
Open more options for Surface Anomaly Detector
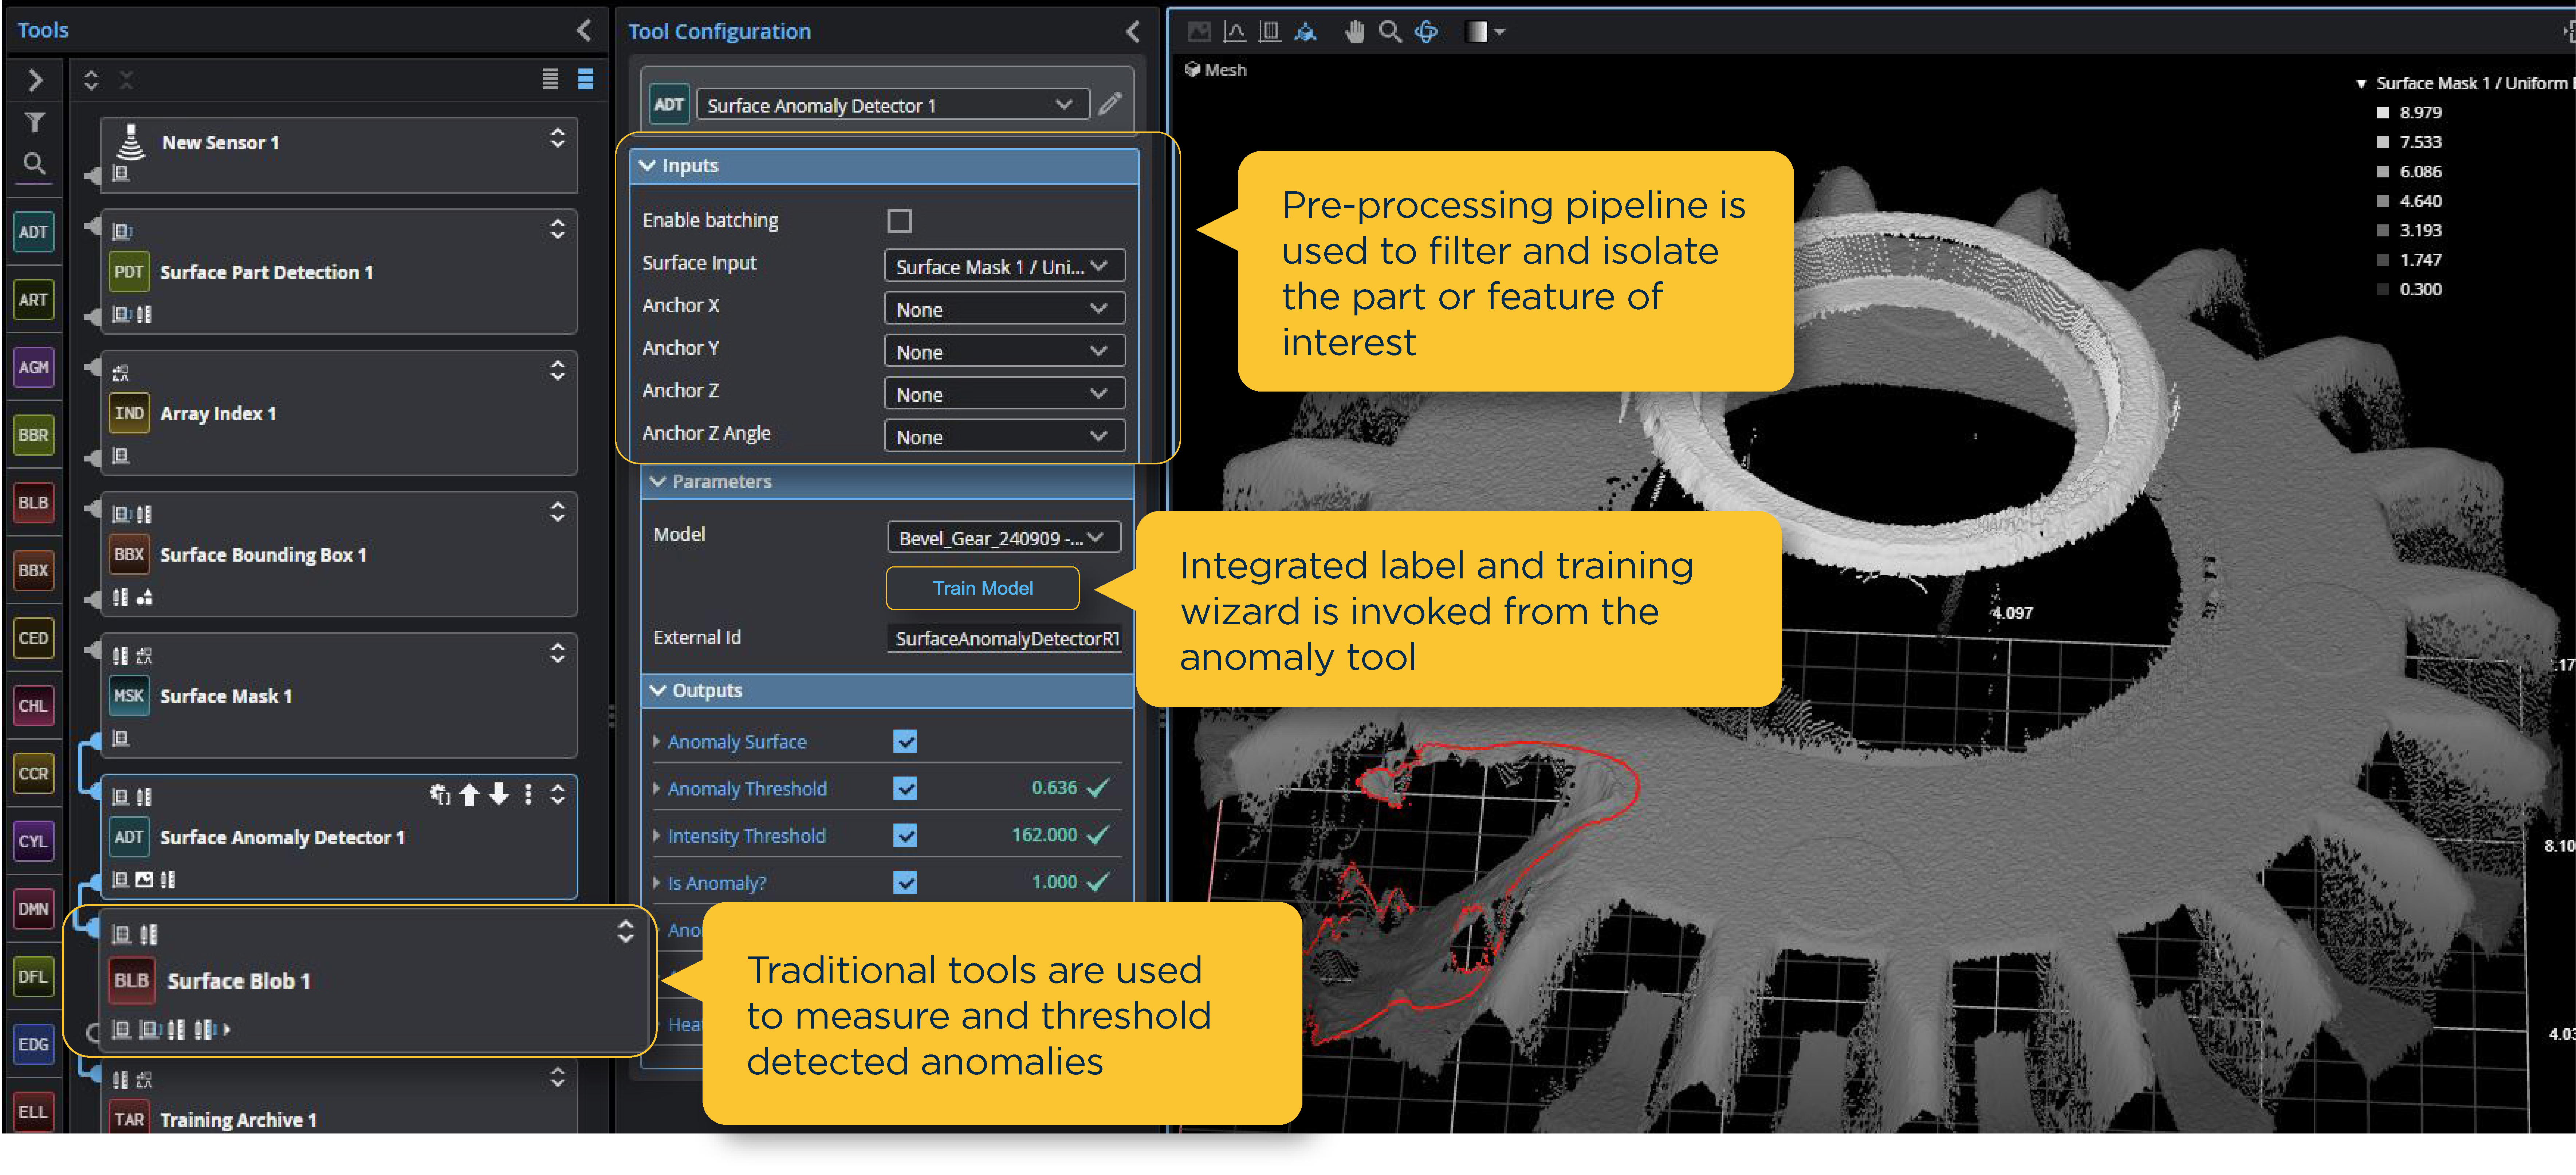click(x=528, y=795)
